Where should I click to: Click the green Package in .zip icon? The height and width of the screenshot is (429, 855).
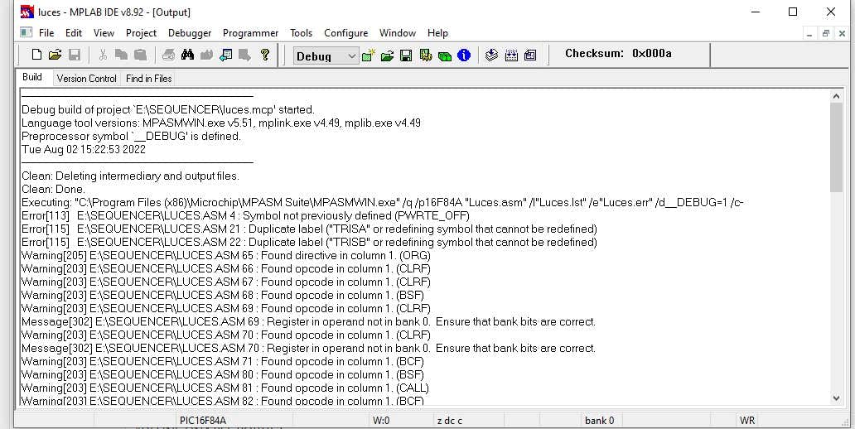(x=444, y=55)
